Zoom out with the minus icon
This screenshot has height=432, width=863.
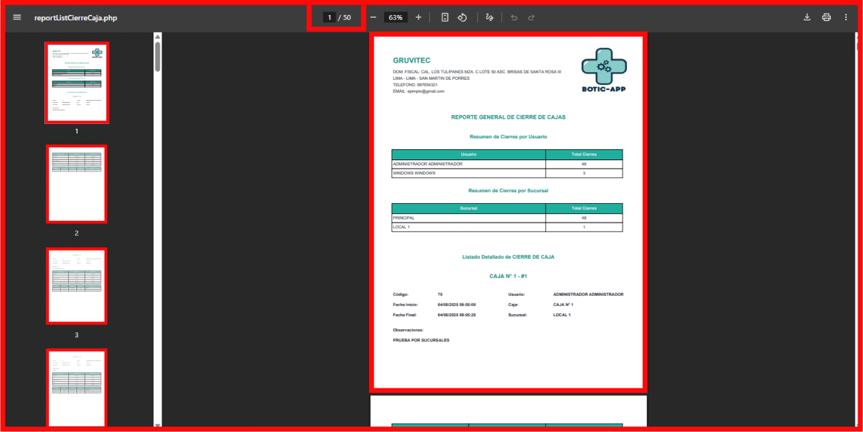pos(373,17)
